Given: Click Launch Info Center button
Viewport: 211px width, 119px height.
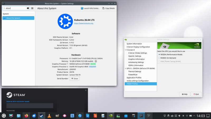Looking at the screenshot, I should coord(90,8).
